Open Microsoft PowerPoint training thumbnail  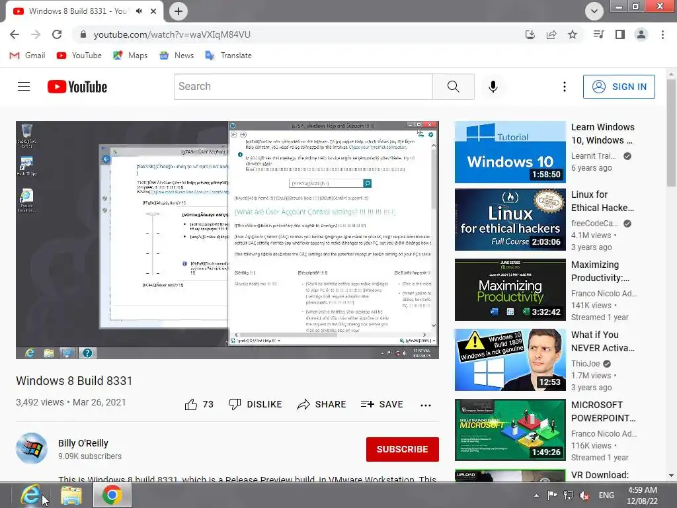coord(510,430)
